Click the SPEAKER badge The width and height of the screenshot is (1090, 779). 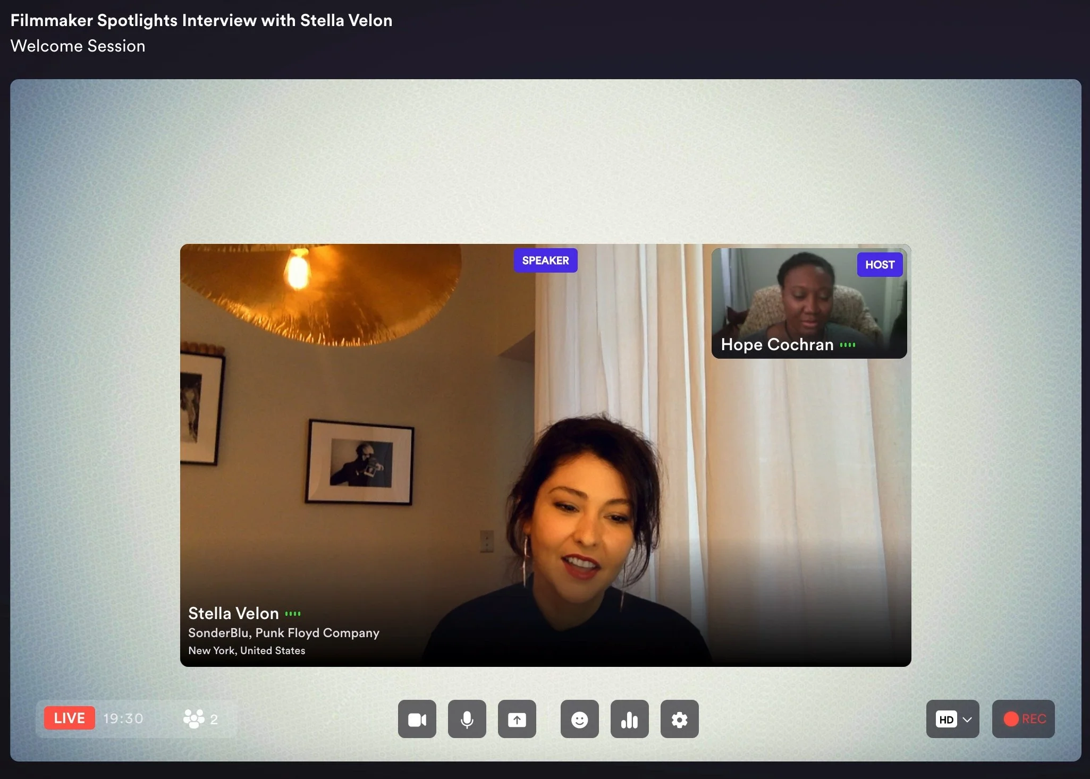[x=545, y=260]
